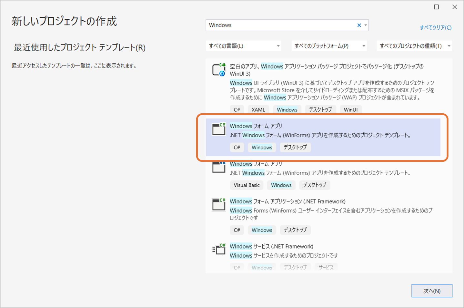Open the search history dropdown arrow
This screenshot has height=308, width=464.
pos(366,25)
